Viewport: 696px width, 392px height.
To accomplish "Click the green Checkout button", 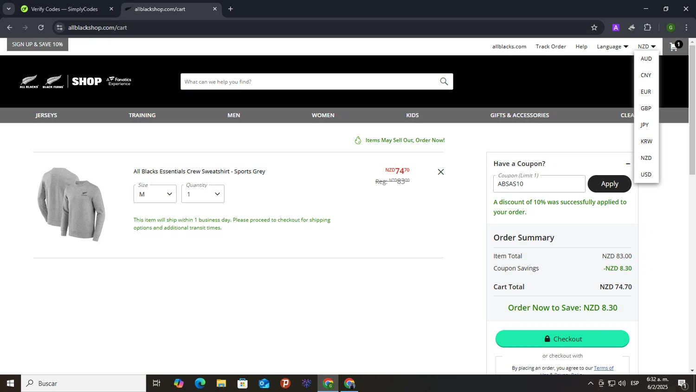I will 562,339.
